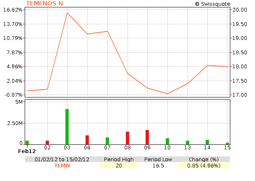255x181 pixels.
Task: Click the 10 date axis label
Action: point(167,148)
